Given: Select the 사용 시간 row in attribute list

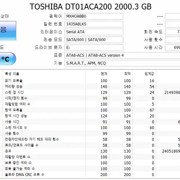Looking at the screenshot, I should (90, 122).
